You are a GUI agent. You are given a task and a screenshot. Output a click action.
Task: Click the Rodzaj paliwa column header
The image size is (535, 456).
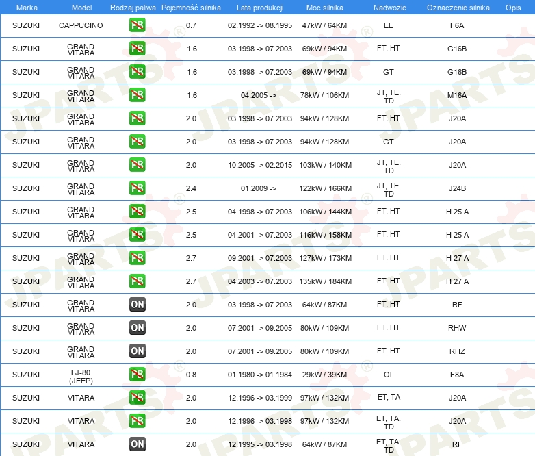[x=133, y=7]
